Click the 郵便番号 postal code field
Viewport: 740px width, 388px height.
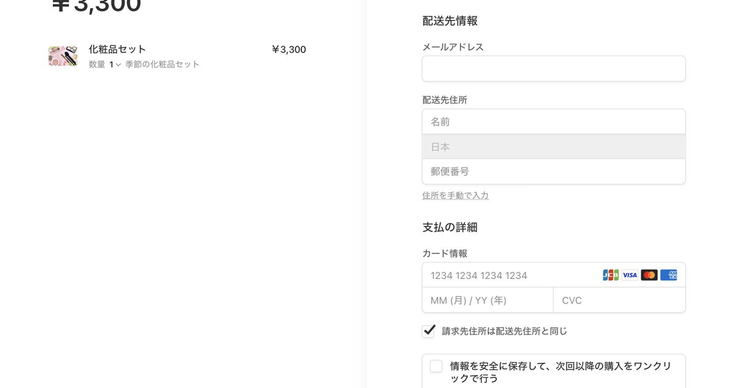pos(553,171)
